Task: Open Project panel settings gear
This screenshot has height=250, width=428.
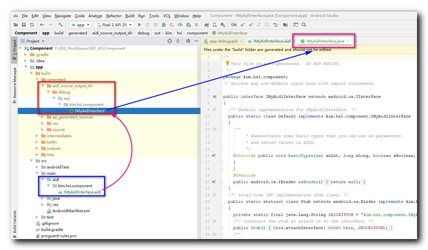Action: [188, 41]
